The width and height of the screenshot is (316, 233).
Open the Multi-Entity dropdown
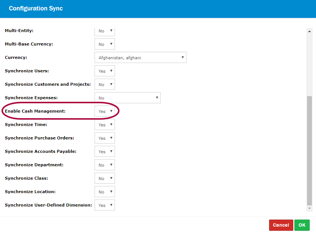pyautogui.click(x=105, y=31)
